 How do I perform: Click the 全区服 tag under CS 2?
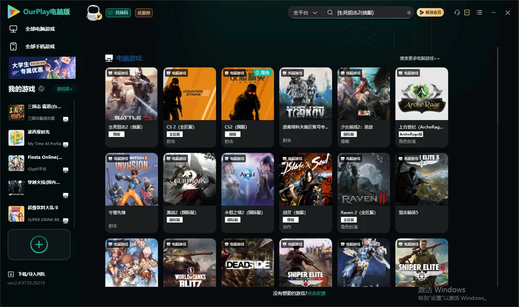pyautogui.click(x=174, y=134)
